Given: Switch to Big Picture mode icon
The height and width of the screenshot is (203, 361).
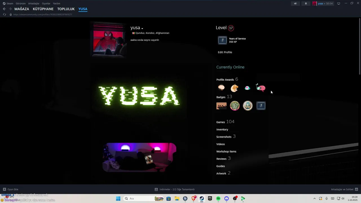Looking at the screenshot, I should [339, 3].
